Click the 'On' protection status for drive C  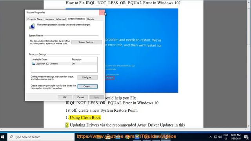tap(73, 63)
